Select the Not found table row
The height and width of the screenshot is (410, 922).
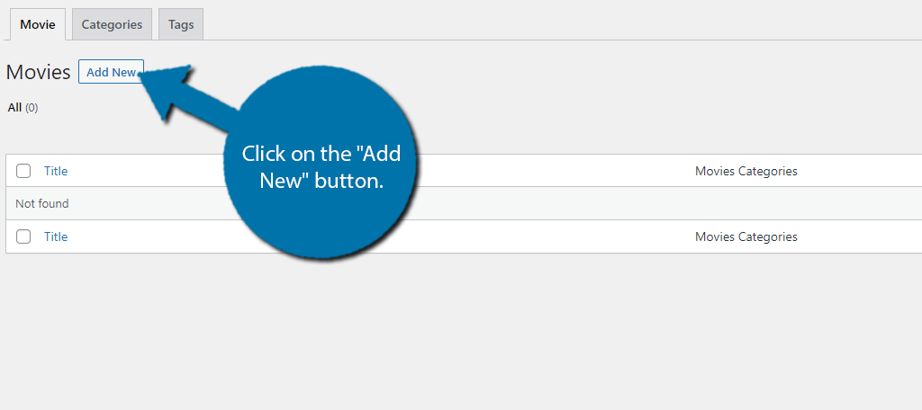point(464,204)
